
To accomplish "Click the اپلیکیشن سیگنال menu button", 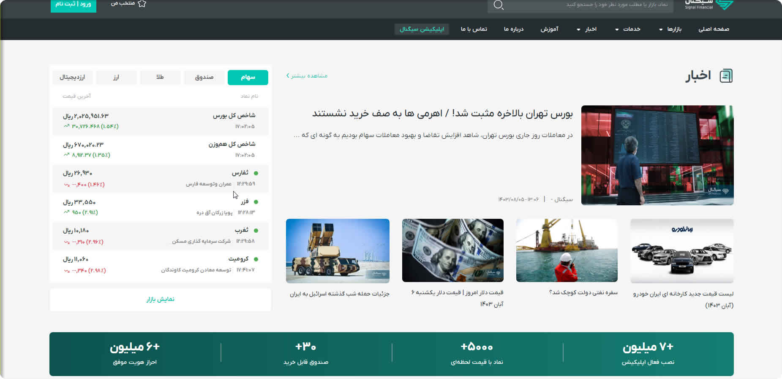I will [x=422, y=29].
